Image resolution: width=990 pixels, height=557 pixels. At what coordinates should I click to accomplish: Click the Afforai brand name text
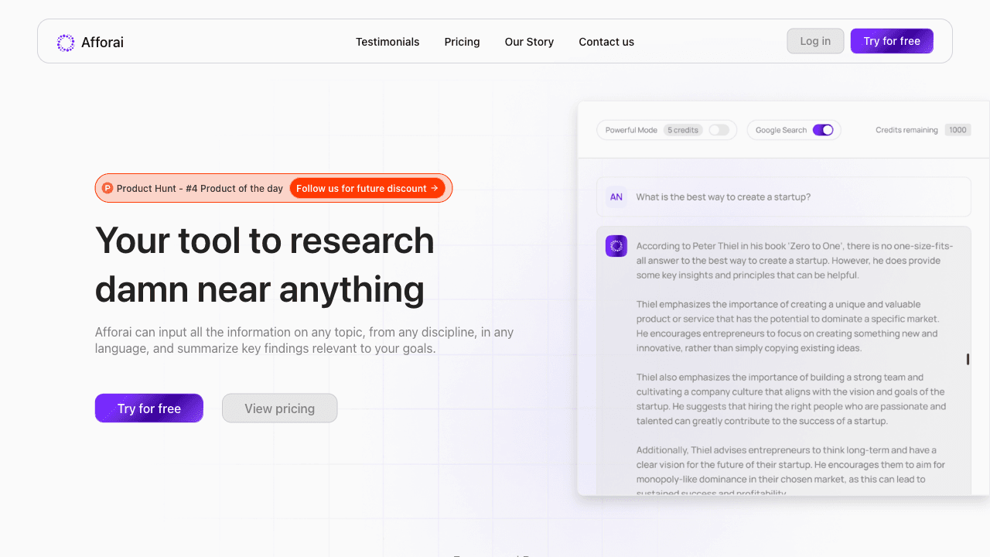[102, 43]
